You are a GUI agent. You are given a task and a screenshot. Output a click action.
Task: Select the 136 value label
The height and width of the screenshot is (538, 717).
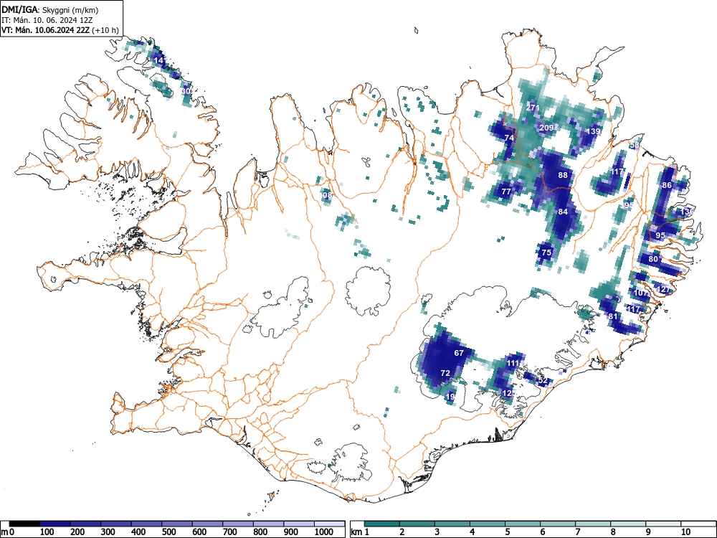pyautogui.click(x=688, y=212)
